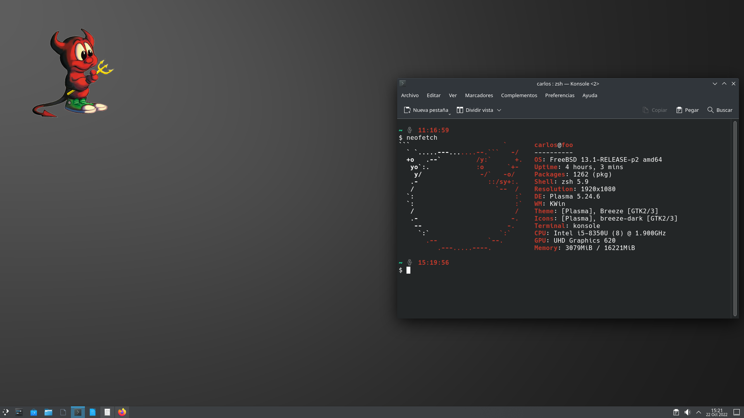This screenshot has height=418, width=744.
Task: Open the clipboard tray icon
Action: pos(676,412)
